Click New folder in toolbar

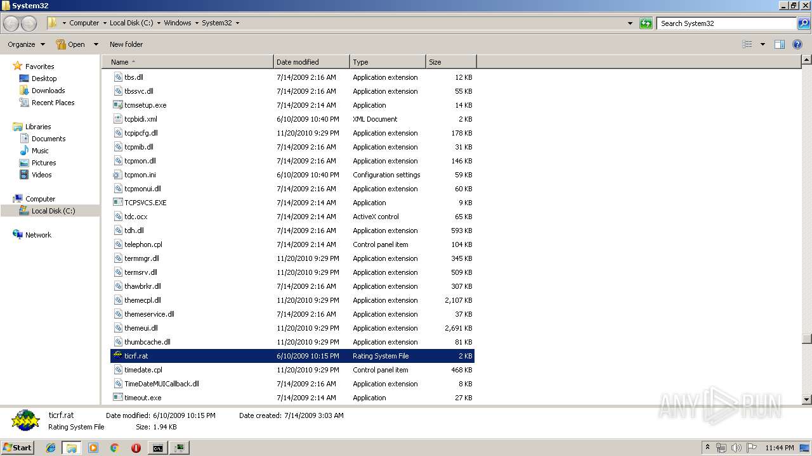pyautogui.click(x=126, y=44)
